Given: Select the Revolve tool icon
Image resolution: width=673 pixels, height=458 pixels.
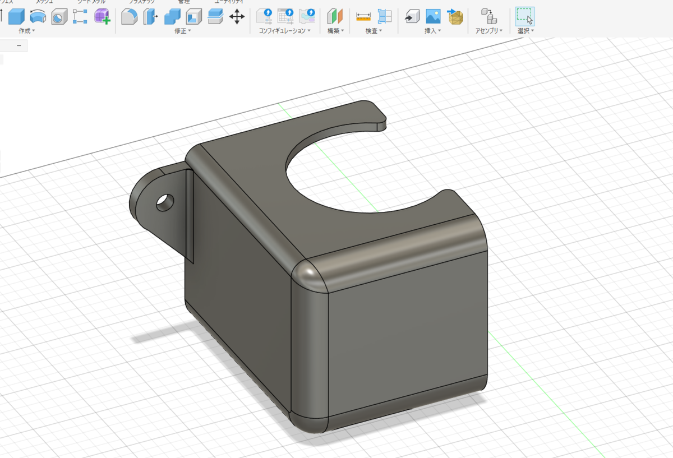Looking at the screenshot, I should tap(38, 17).
